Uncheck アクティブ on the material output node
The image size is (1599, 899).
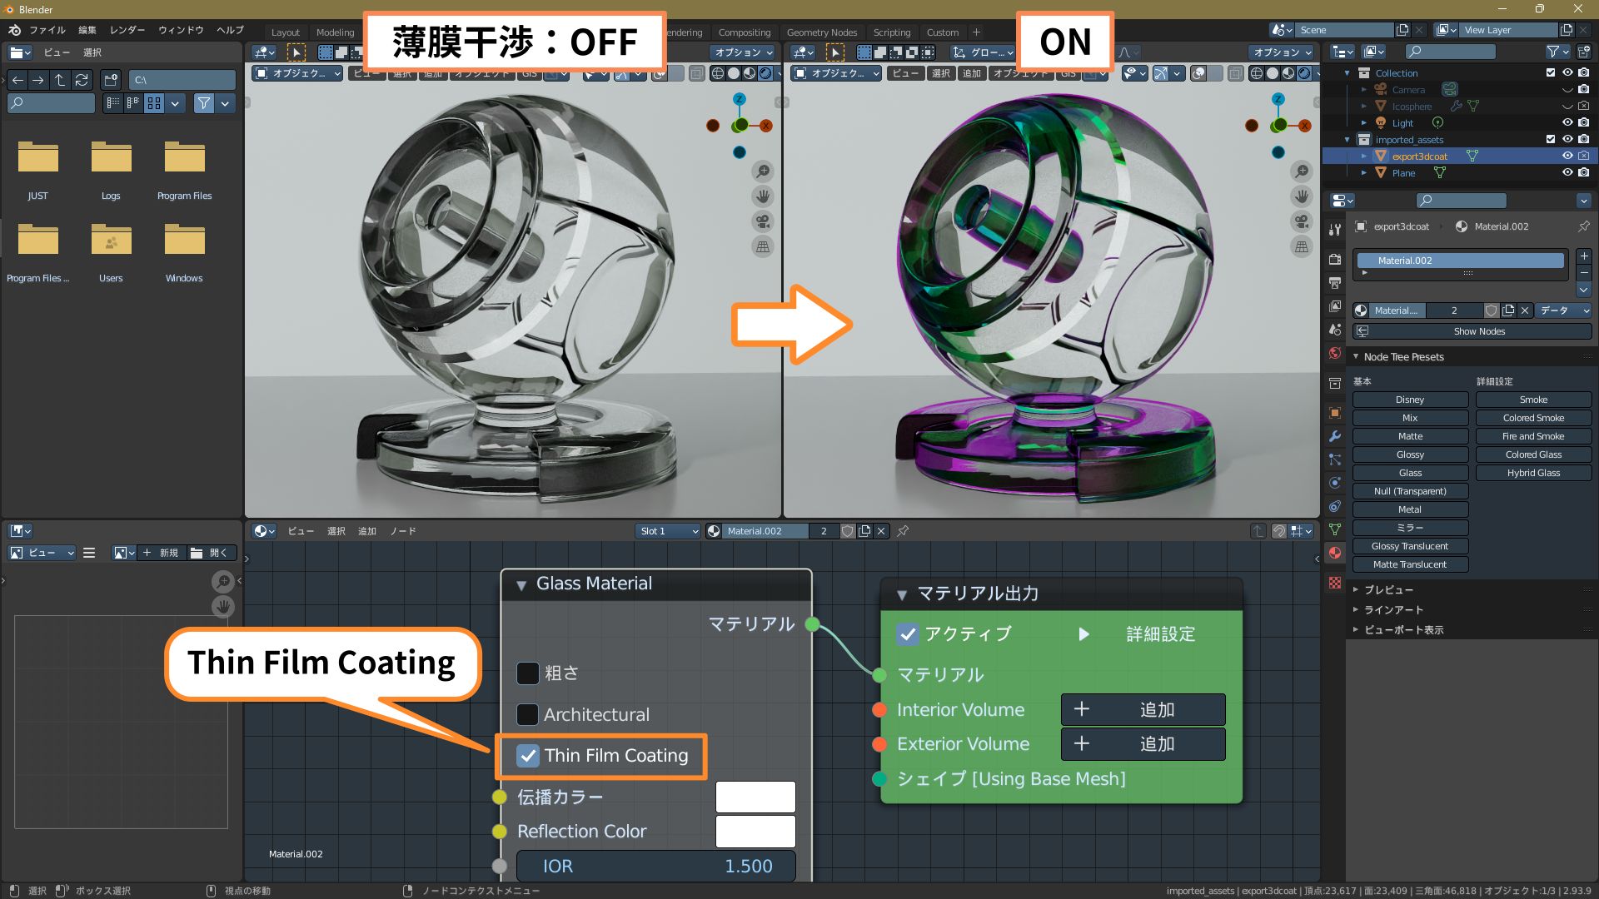[x=908, y=634]
